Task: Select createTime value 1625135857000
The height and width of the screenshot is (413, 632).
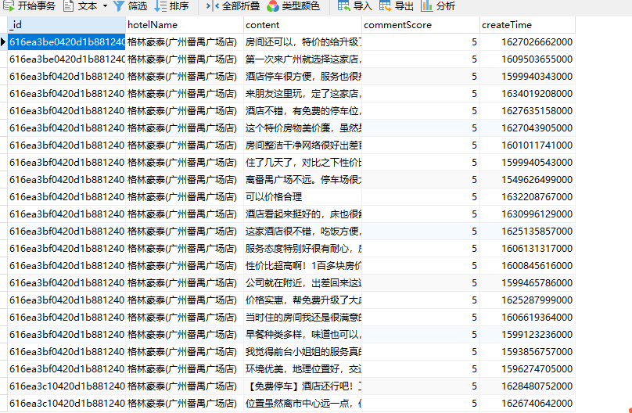Action: coord(528,232)
